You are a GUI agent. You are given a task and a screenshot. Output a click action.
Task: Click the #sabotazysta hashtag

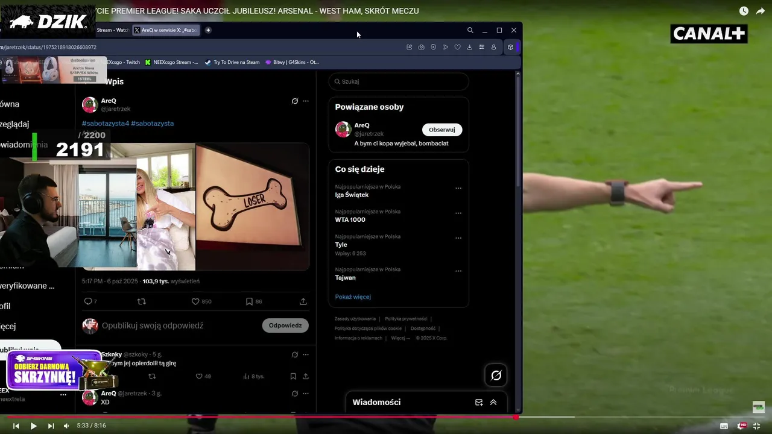(x=152, y=123)
